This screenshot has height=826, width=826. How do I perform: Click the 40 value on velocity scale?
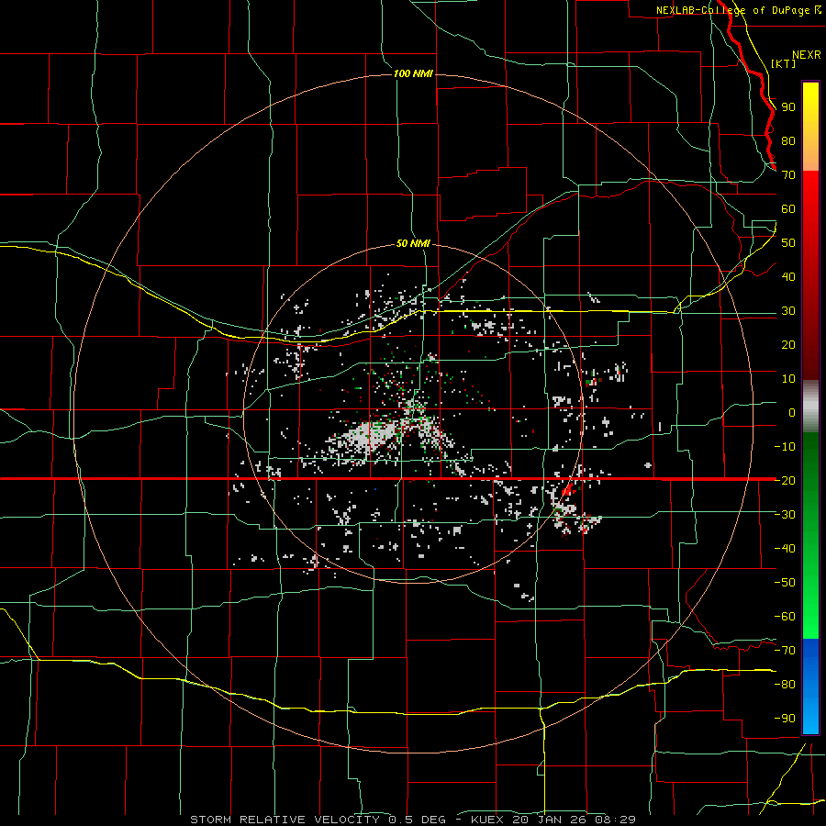[x=788, y=276]
